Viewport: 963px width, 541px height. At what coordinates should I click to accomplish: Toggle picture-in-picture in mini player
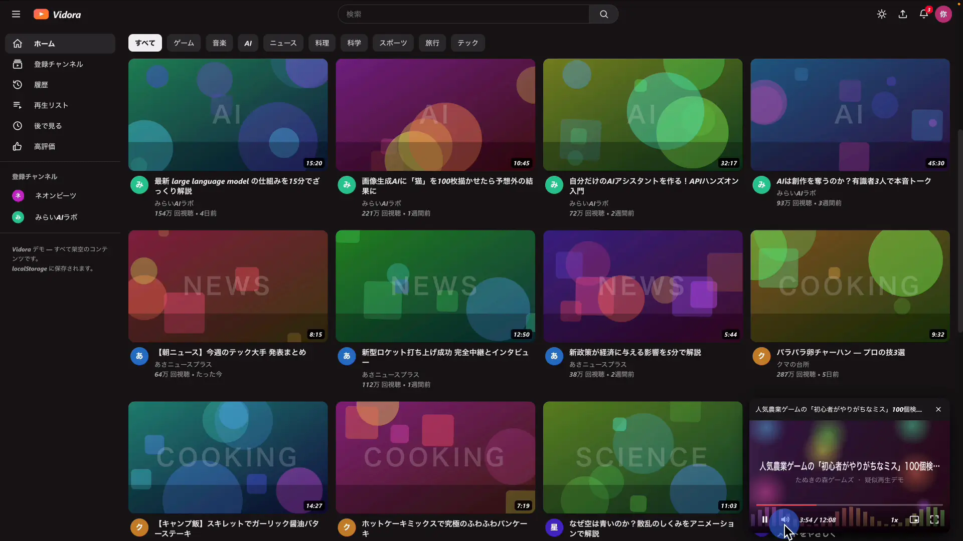914,519
